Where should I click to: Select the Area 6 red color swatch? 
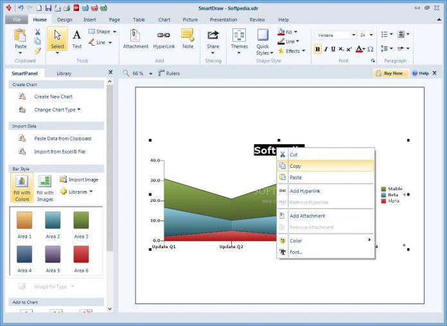pyautogui.click(x=81, y=254)
